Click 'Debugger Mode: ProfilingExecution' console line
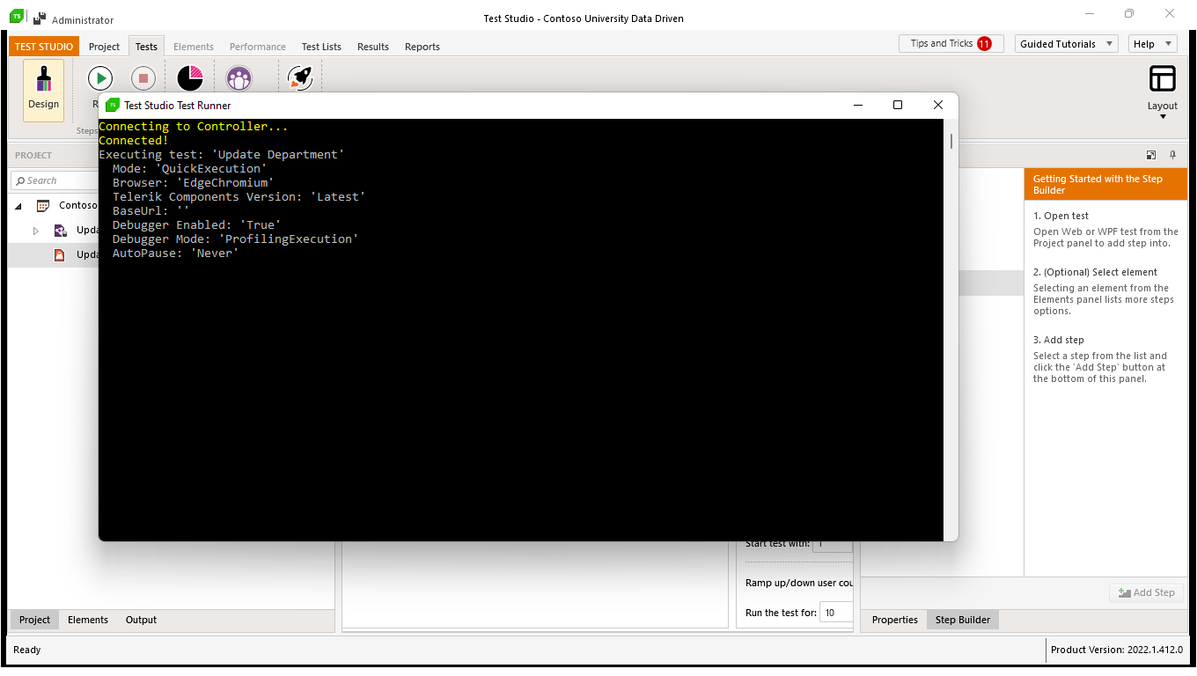The height and width of the screenshot is (676, 1197). point(235,239)
